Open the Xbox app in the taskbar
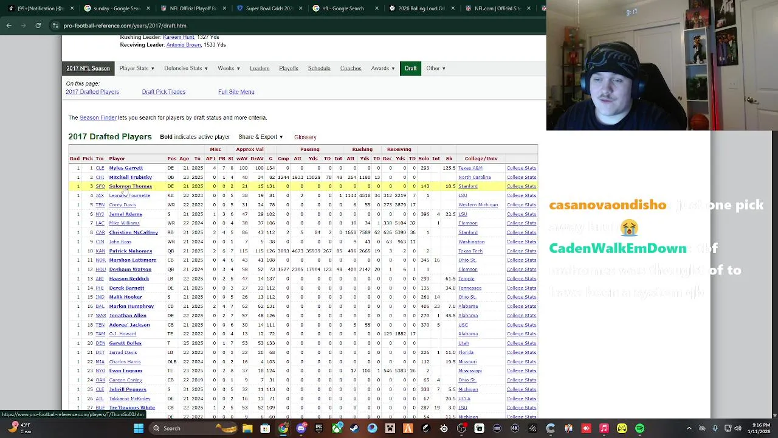This screenshot has width=778, height=438. (336, 428)
